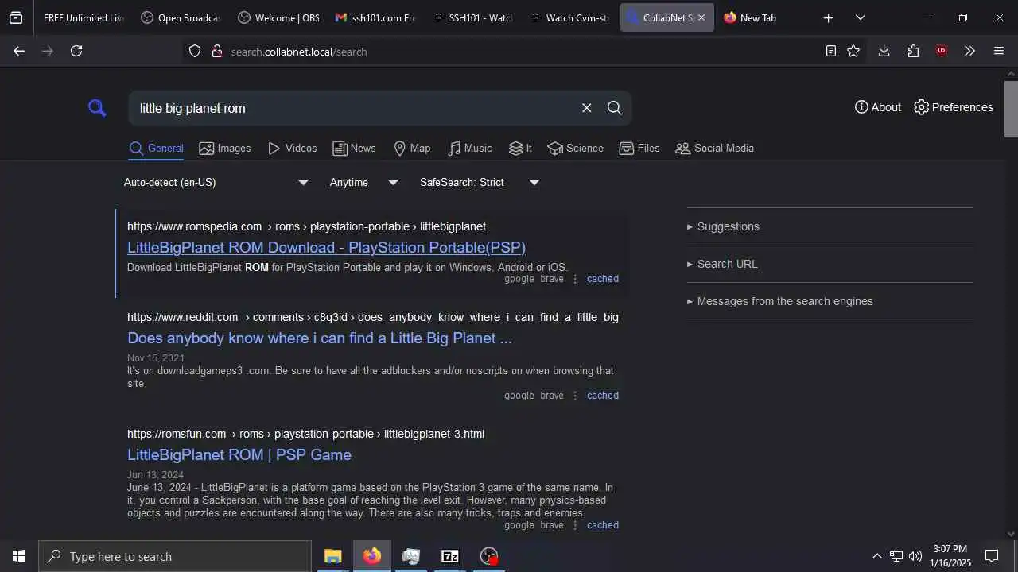Open the Firefox application menu
The width and height of the screenshot is (1018, 572).
[999, 51]
